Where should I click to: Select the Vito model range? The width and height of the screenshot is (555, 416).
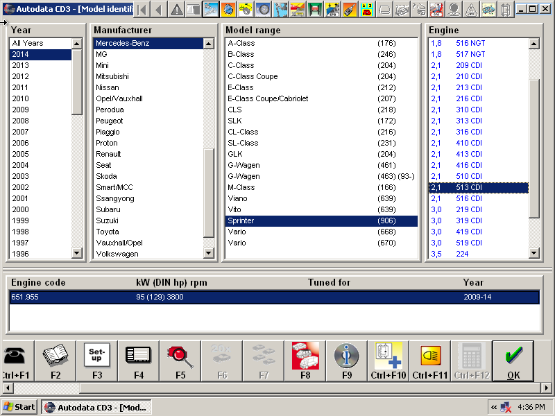tap(321, 210)
